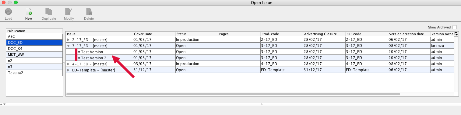Click the horizontal scrollbar under the issue table
The image size is (461, 115).
coord(233,94)
